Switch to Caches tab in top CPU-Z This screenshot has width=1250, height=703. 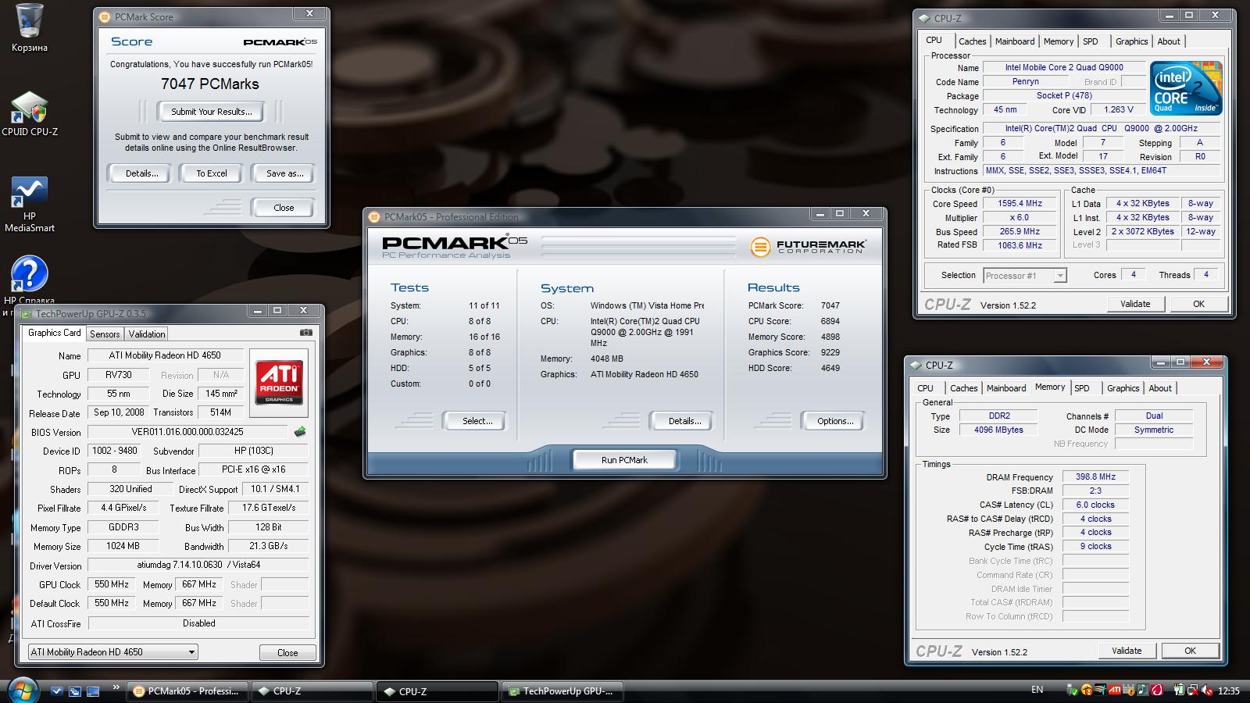(972, 41)
